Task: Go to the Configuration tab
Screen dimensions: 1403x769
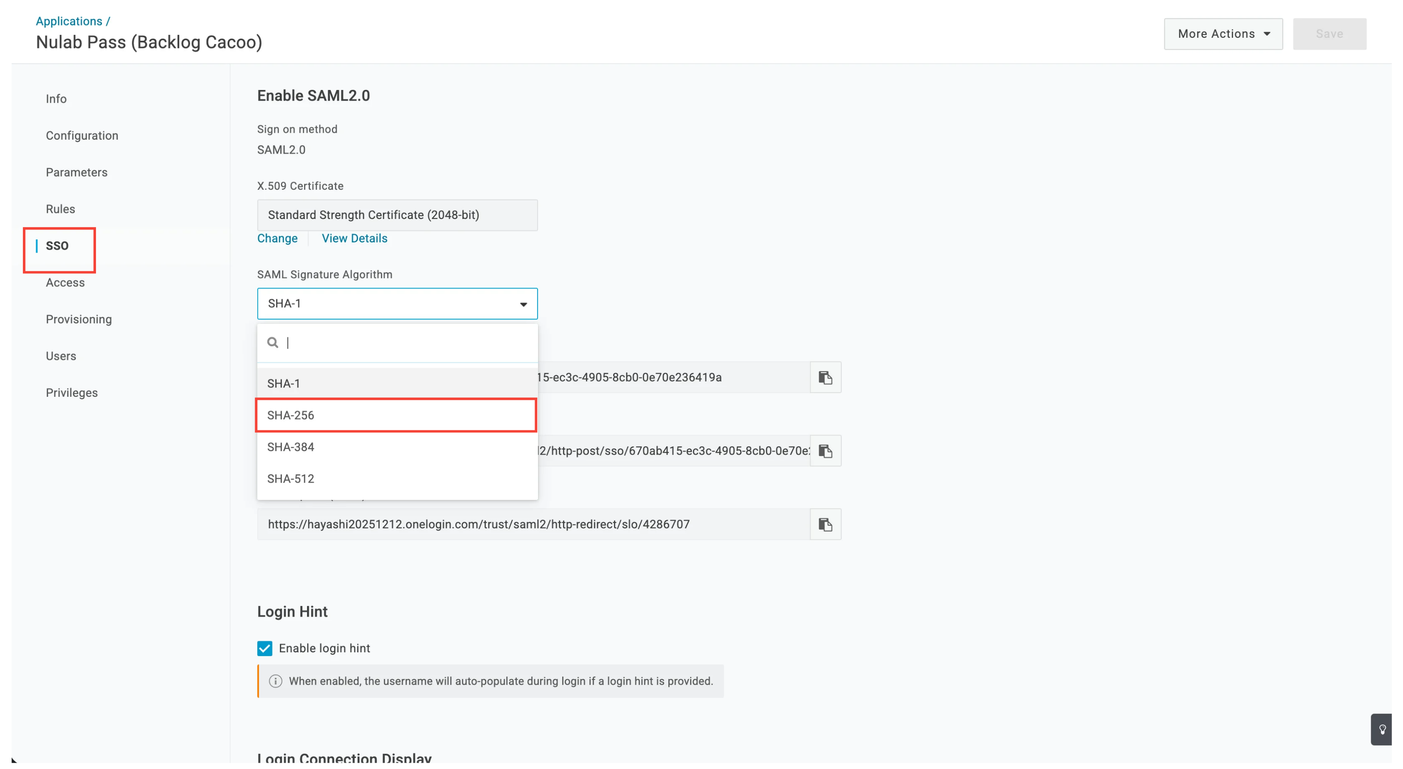Action: click(82, 135)
